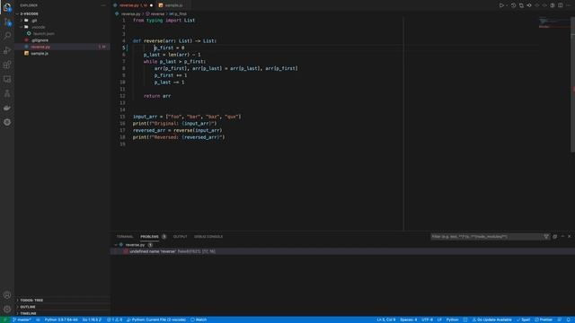The image size is (575, 323).
Task: Collapse the reverse.py problems group
Action: tap(116, 245)
